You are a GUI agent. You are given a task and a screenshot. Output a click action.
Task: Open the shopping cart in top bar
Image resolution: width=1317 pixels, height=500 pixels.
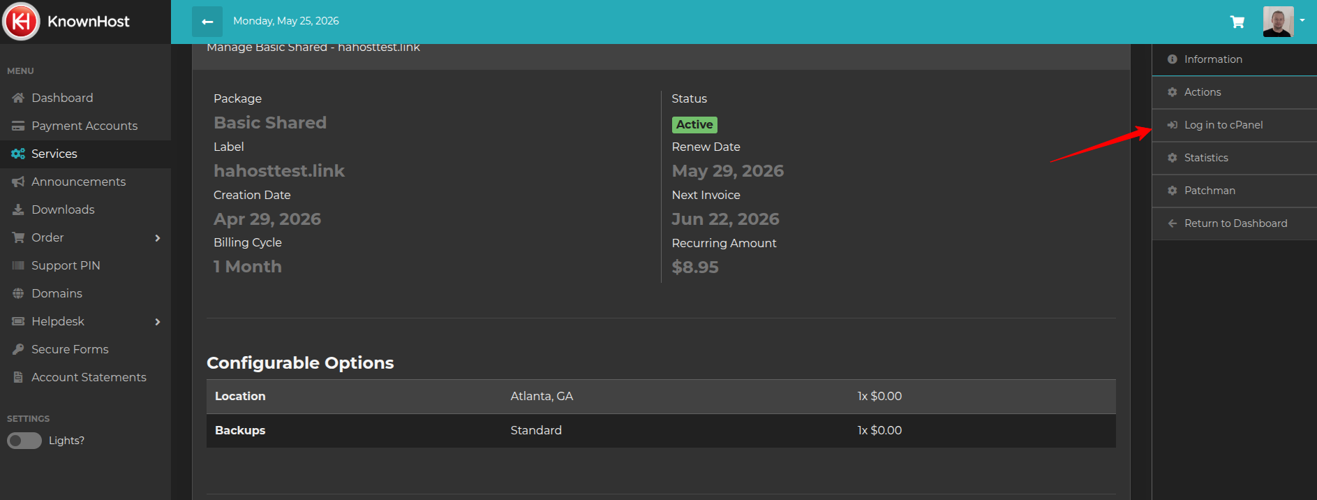[1237, 22]
